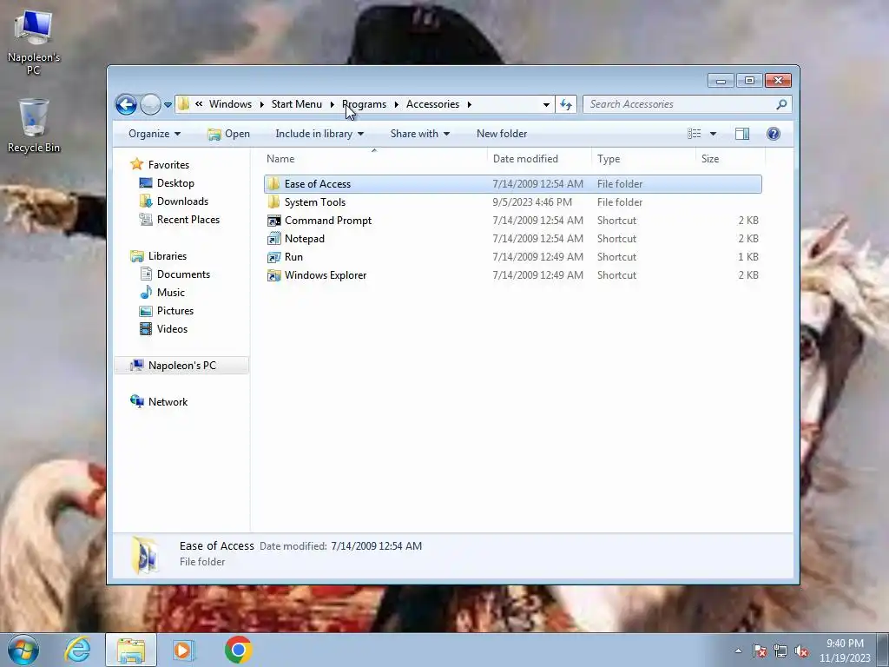Image resolution: width=889 pixels, height=667 pixels.
Task: Go back with the blue Back arrow
Action: [x=126, y=104]
